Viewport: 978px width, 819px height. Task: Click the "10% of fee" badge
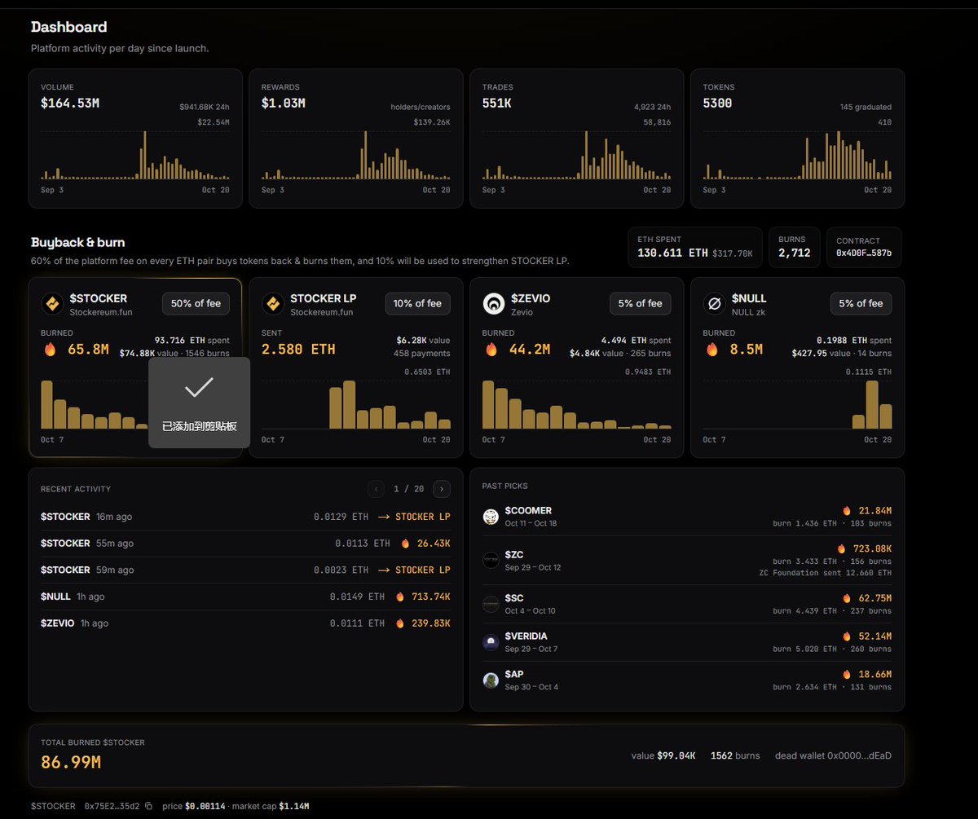point(417,303)
